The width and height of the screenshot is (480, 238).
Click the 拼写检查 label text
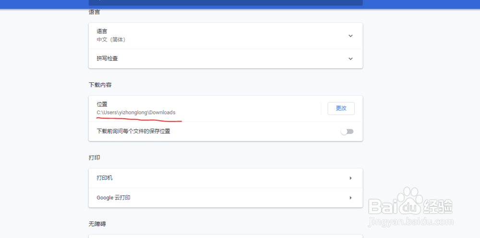click(107, 59)
